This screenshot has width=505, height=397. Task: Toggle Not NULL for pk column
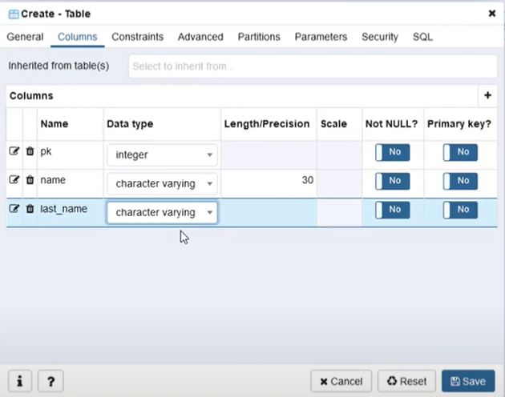pyautogui.click(x=393, y=152)
